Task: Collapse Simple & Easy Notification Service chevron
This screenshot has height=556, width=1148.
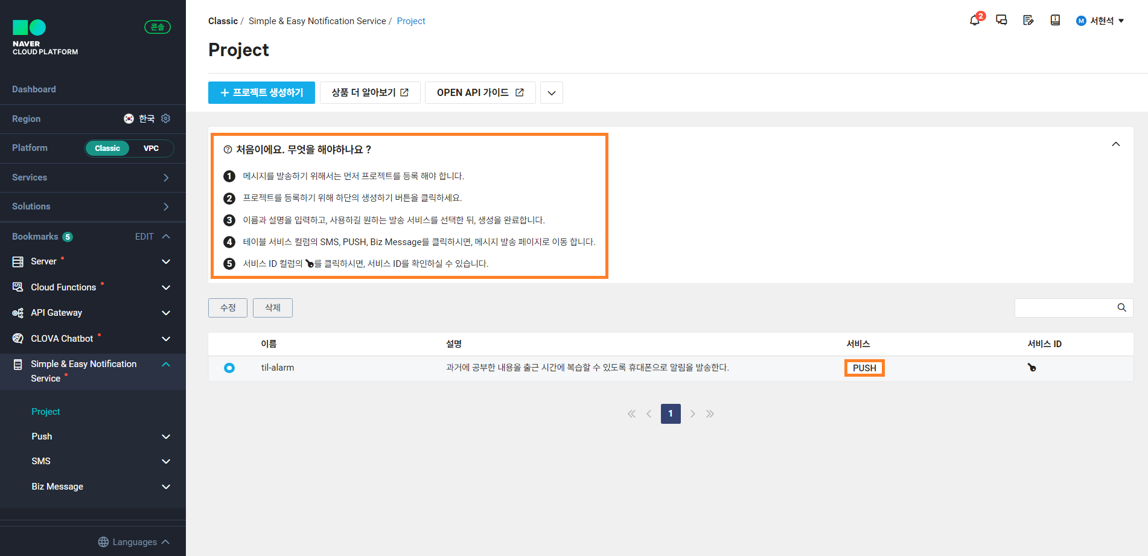Action: 166,364
